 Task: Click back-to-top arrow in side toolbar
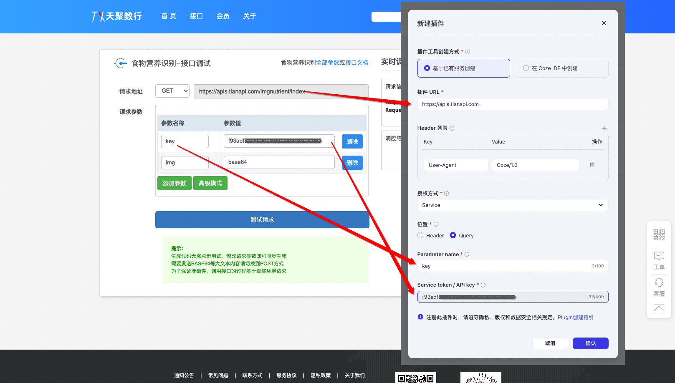tap(659, 308)
